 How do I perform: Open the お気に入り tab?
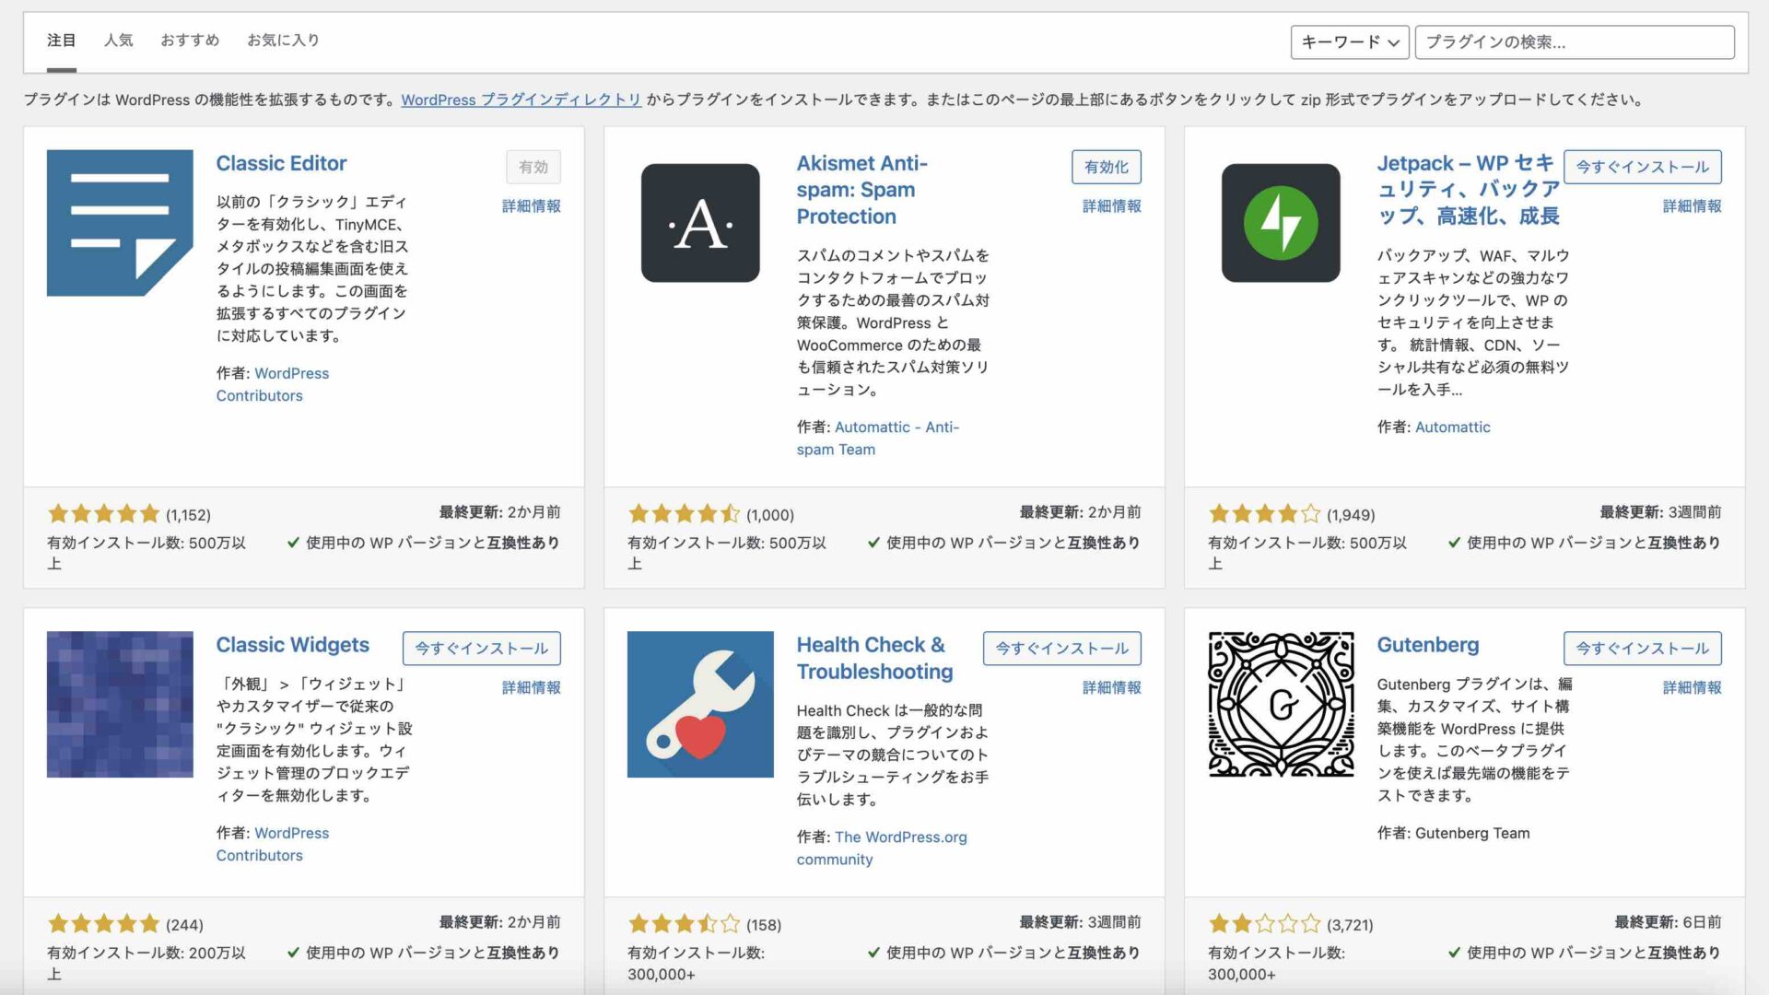[x=283, y=41]
